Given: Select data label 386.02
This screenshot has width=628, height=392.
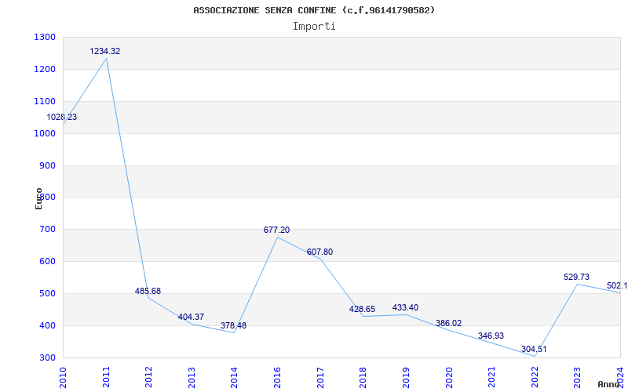Looking at the screenshot, I should coord(448,323).
